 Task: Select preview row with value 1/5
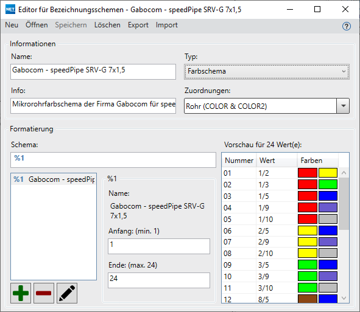point(280,196)
